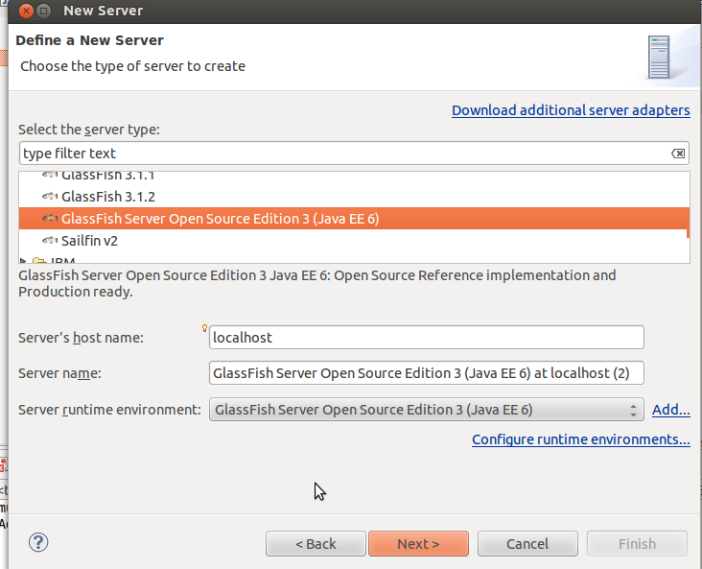Screen dimensions: 702x569
Task: Click the server banner image
Action: (x=659, y=58)
